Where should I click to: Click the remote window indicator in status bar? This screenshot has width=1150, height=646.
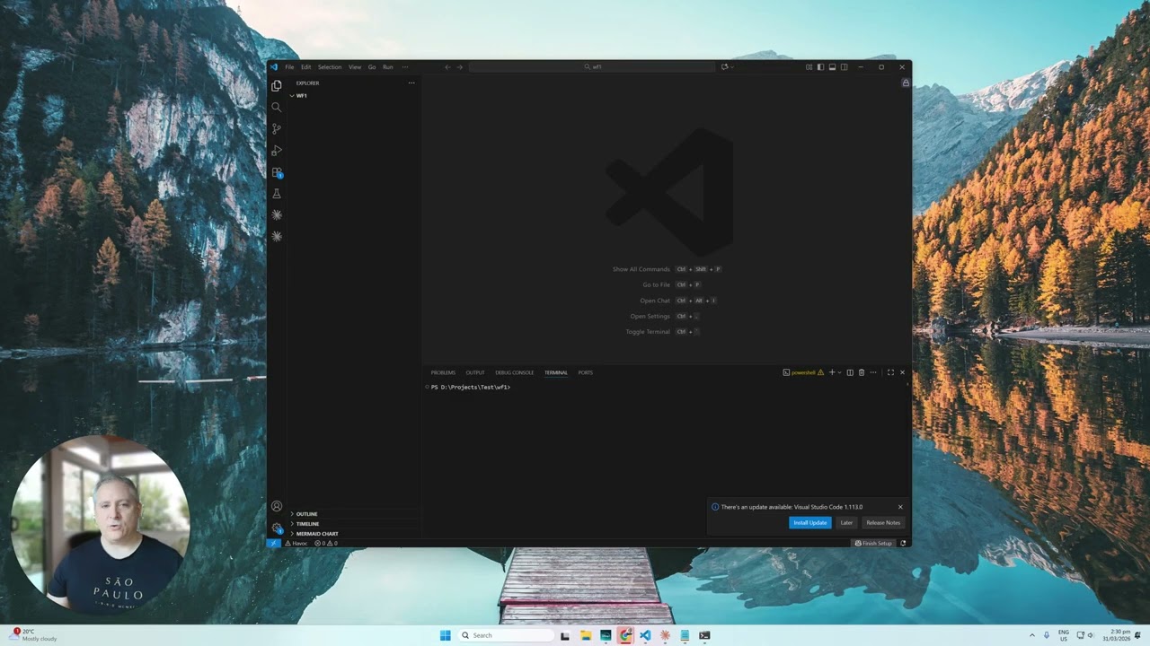[x=274, y=543]
